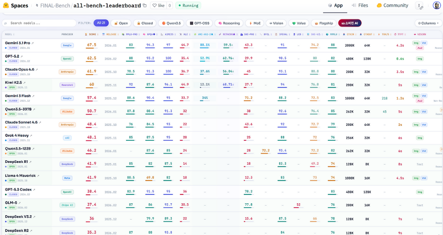Open the FINAL-Bench organization link

coord(55,5)
